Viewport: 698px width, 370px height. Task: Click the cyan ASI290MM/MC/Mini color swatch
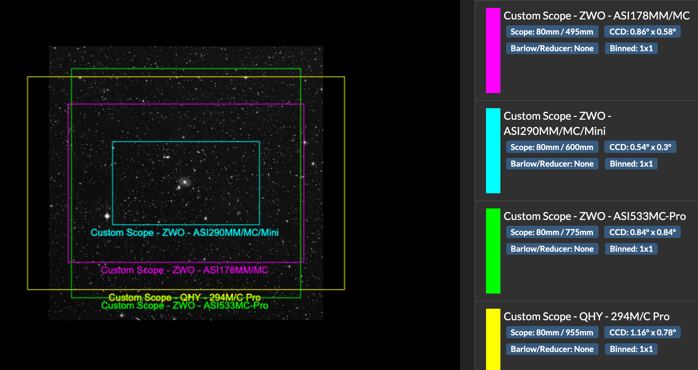pyautogui.click(x=493, y=151)
